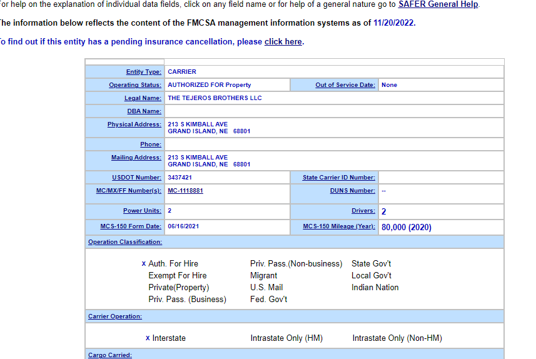Click the 'Exempt For Hire' classification

(x=178, y=276)
